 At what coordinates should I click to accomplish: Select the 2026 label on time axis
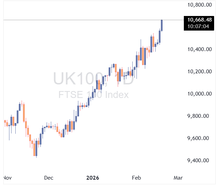click(x=93, y=178)
